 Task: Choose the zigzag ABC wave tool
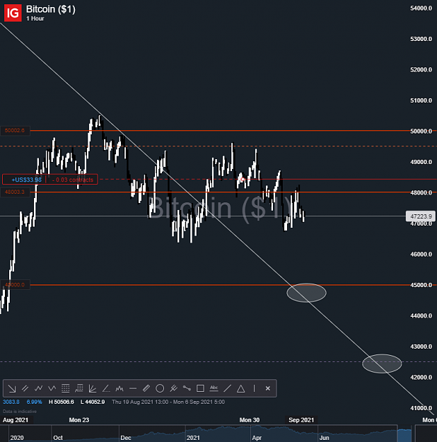click(52, 389)
